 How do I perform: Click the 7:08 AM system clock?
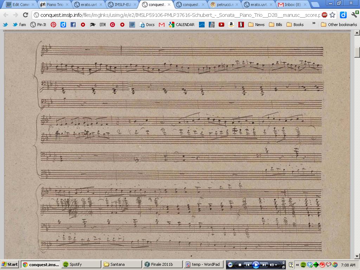click(348, 265)
